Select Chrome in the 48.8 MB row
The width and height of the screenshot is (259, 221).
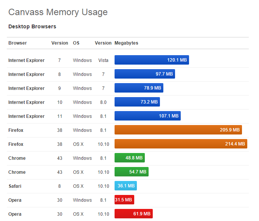(17, 158)
